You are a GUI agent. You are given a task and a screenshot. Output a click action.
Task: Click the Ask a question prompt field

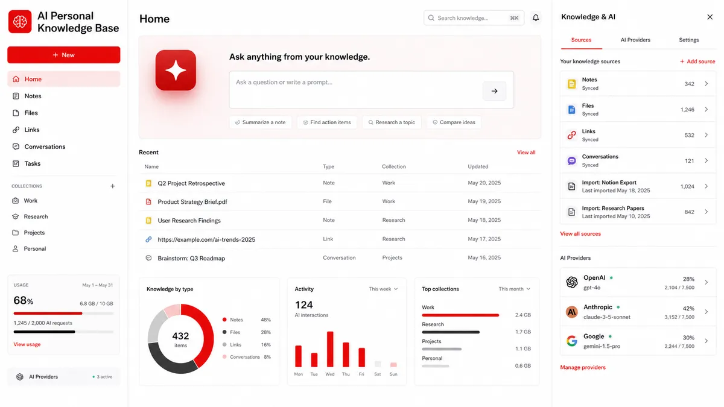[371, 90]
